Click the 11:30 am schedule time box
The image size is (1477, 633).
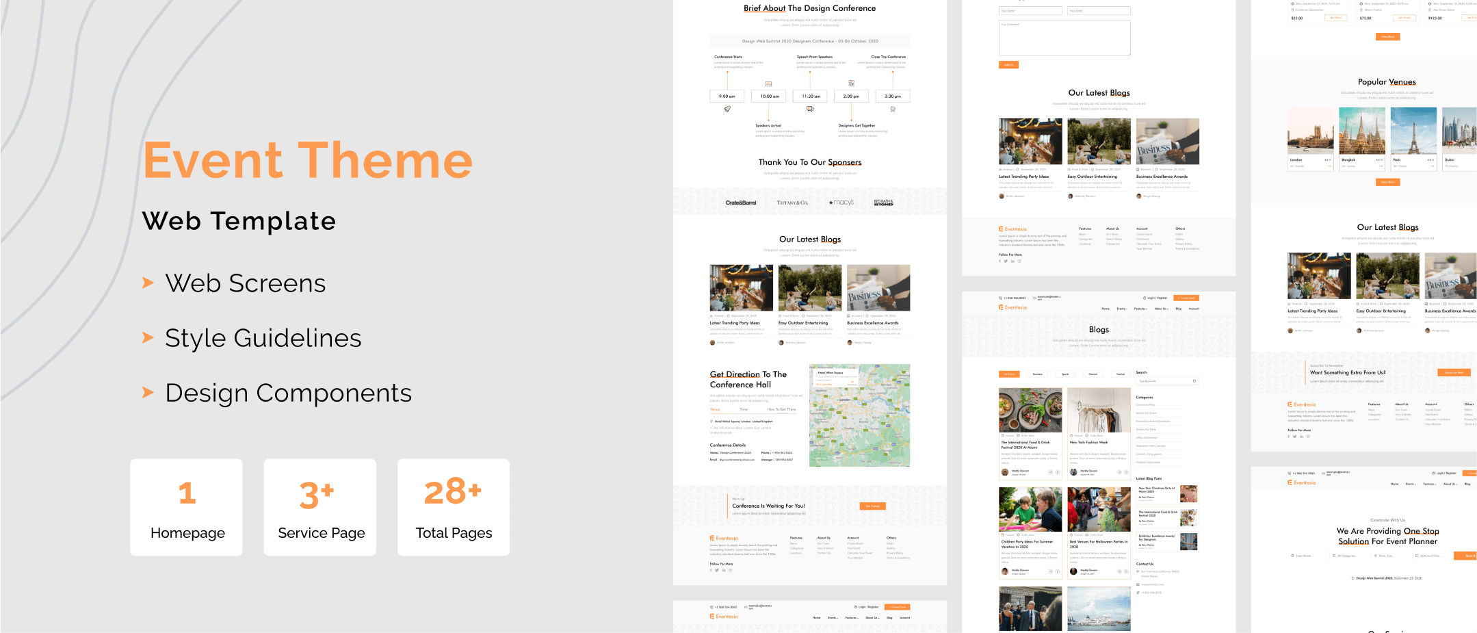(810, 96)
